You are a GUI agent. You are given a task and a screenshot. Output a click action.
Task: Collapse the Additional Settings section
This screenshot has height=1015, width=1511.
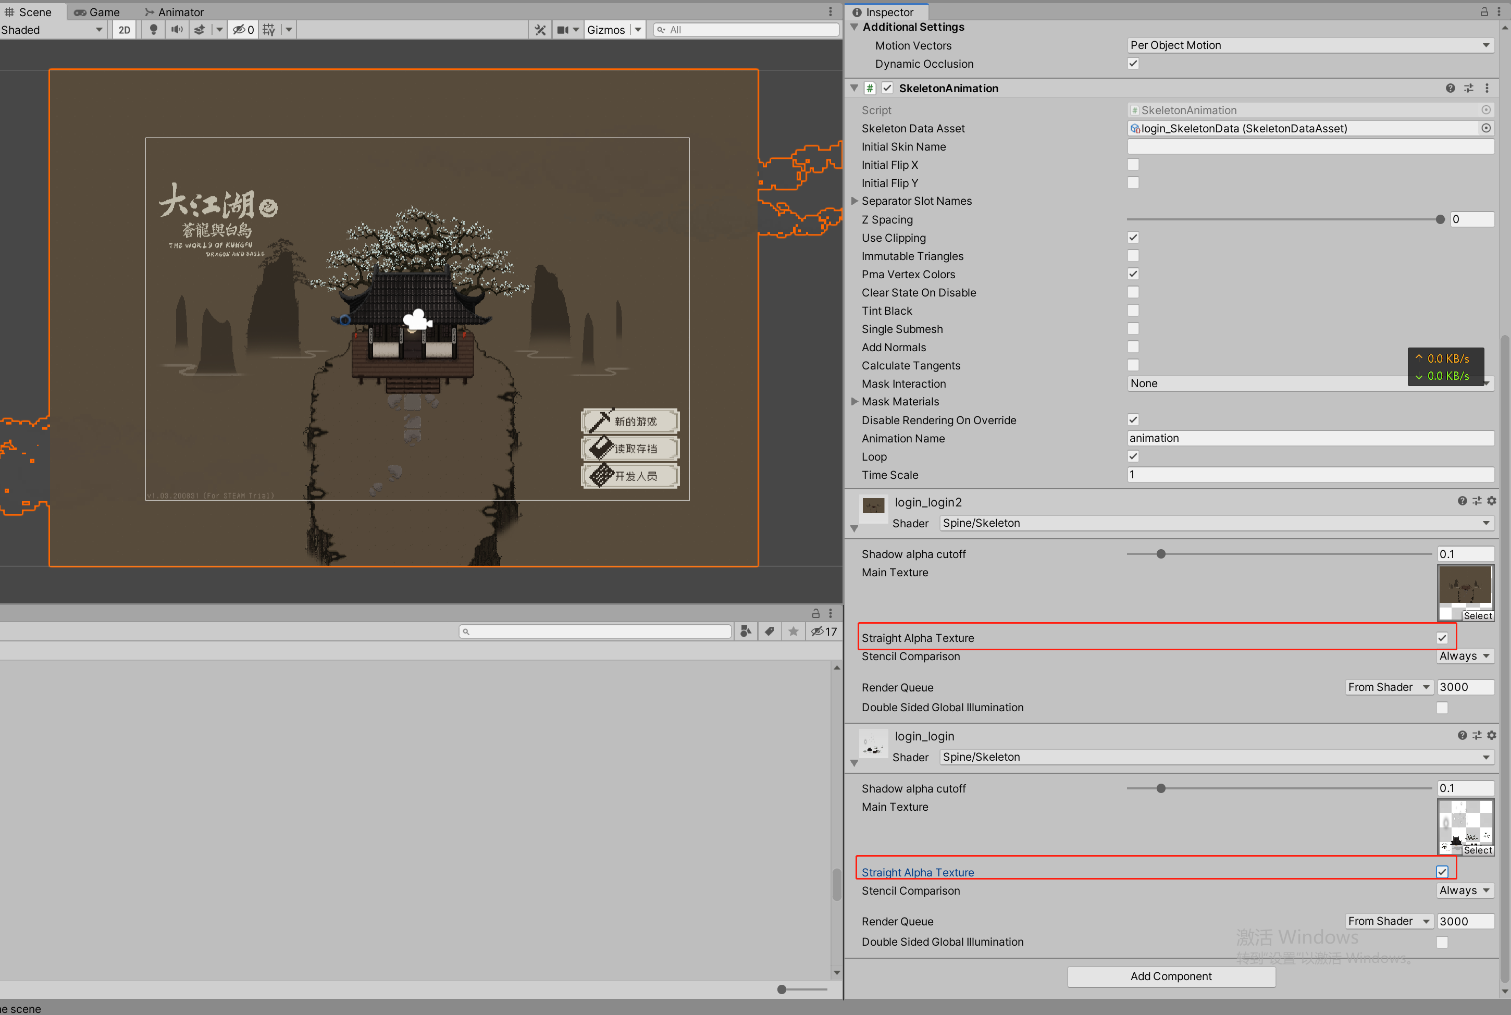(x=854, y=27)
